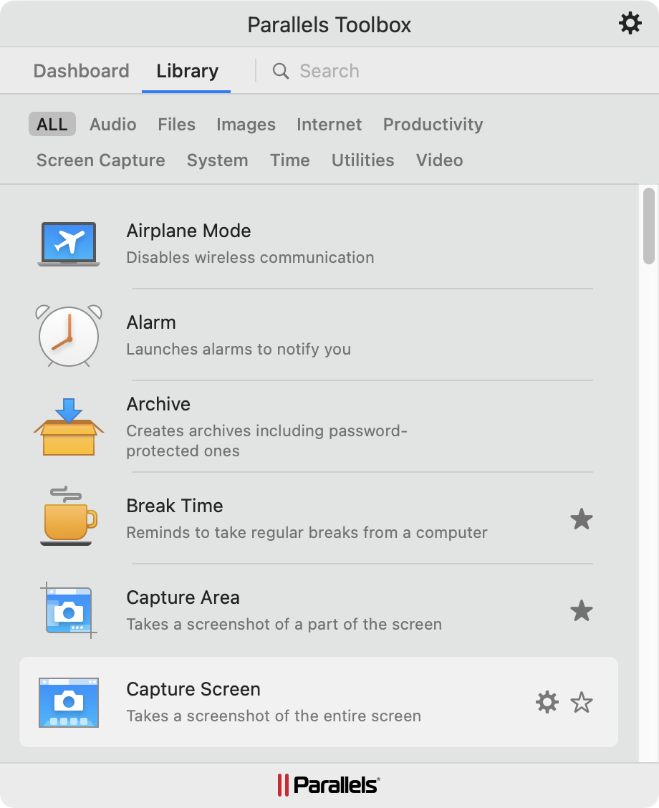This screenshot has height=808, width=659.
Task: Show the Video category tools
Action: 439,160
